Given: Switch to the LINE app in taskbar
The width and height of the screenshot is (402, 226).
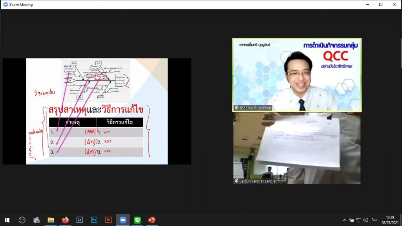Looking at the screenshot, I should click(137, 220).
